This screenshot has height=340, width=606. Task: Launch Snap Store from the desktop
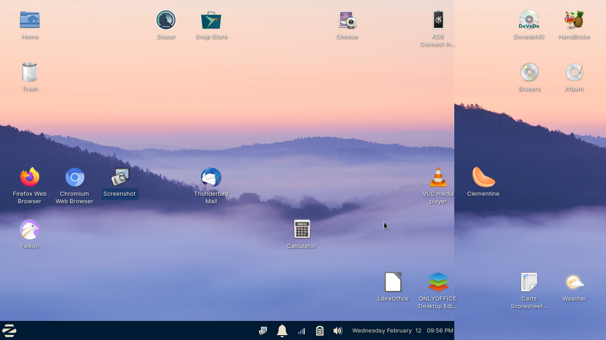[x=211, y=20]
